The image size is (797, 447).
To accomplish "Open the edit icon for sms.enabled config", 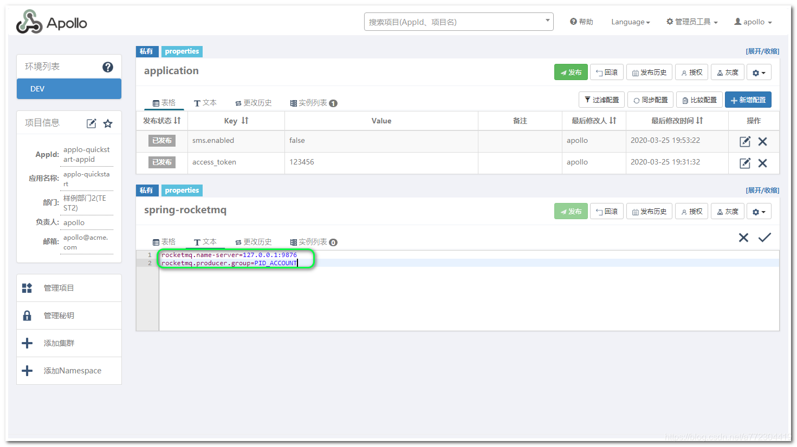I will click(x=744, y=141).
